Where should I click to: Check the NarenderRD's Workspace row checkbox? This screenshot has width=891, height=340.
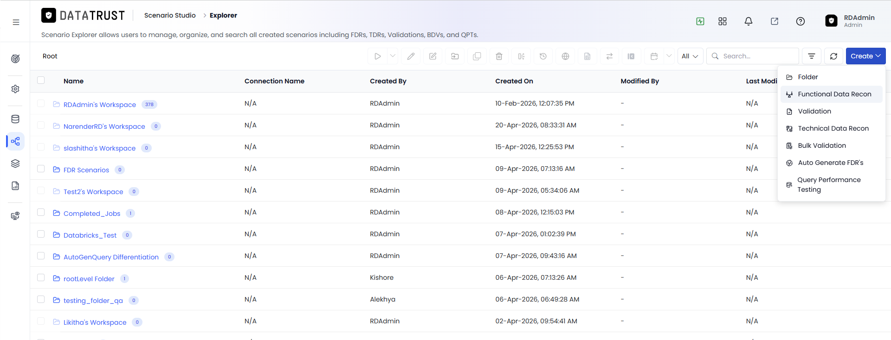(x=41, y=125)
